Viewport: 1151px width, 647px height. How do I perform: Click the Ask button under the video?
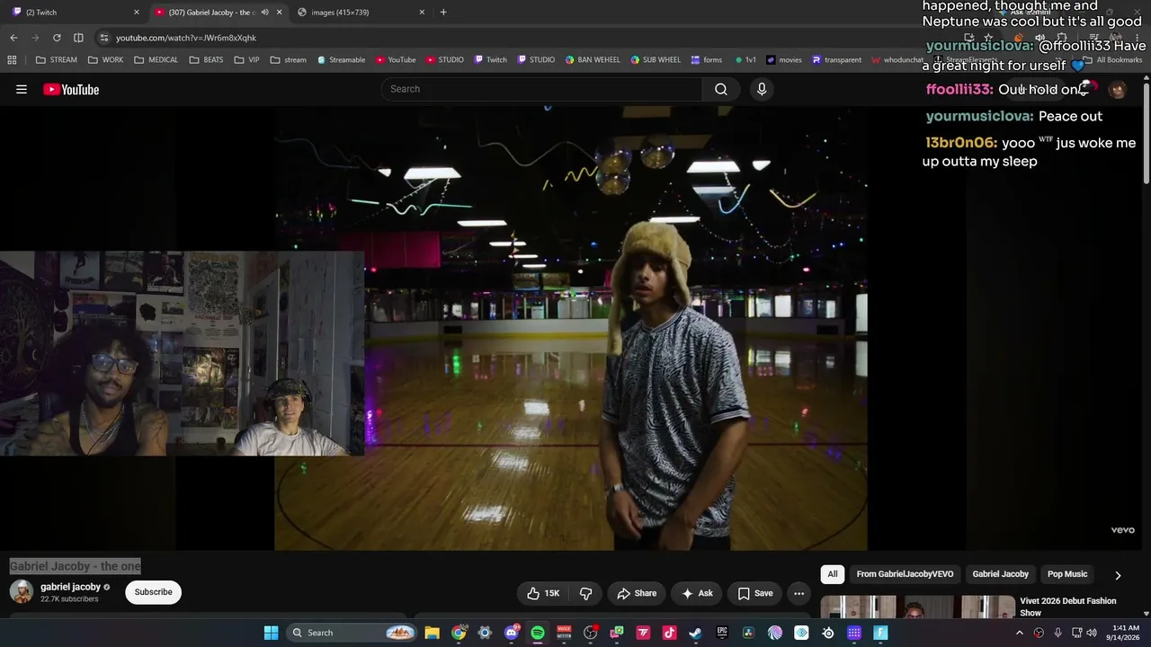[697, 593]
